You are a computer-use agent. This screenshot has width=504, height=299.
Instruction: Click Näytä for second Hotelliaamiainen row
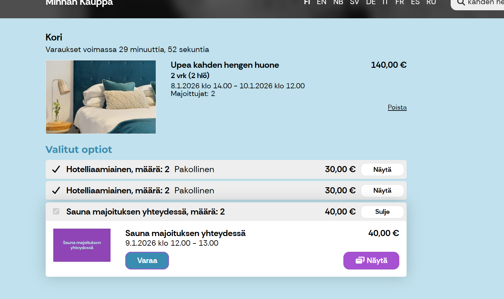pos(382,190)
